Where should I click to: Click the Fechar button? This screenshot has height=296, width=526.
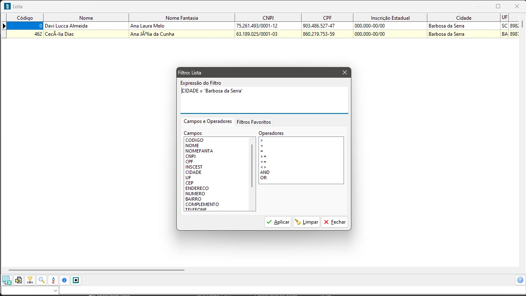(335, 222)
